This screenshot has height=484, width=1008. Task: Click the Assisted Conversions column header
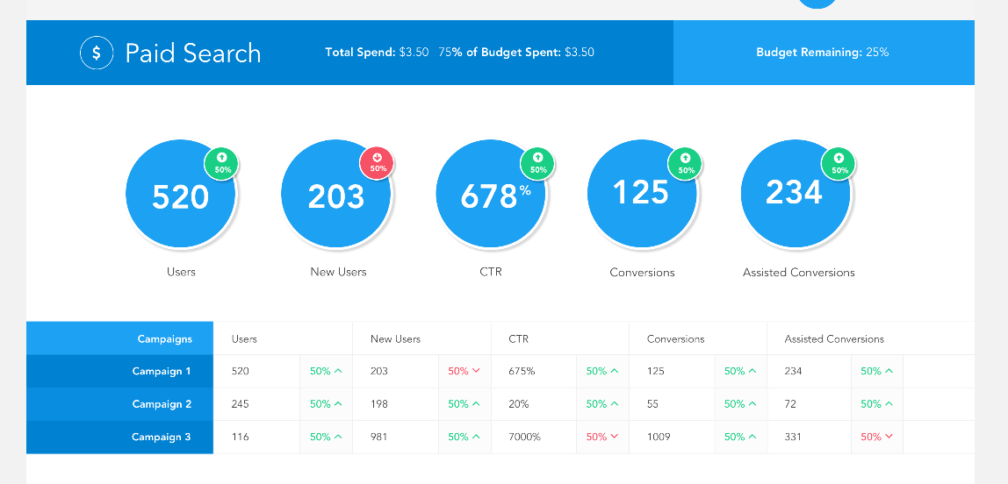834,338
